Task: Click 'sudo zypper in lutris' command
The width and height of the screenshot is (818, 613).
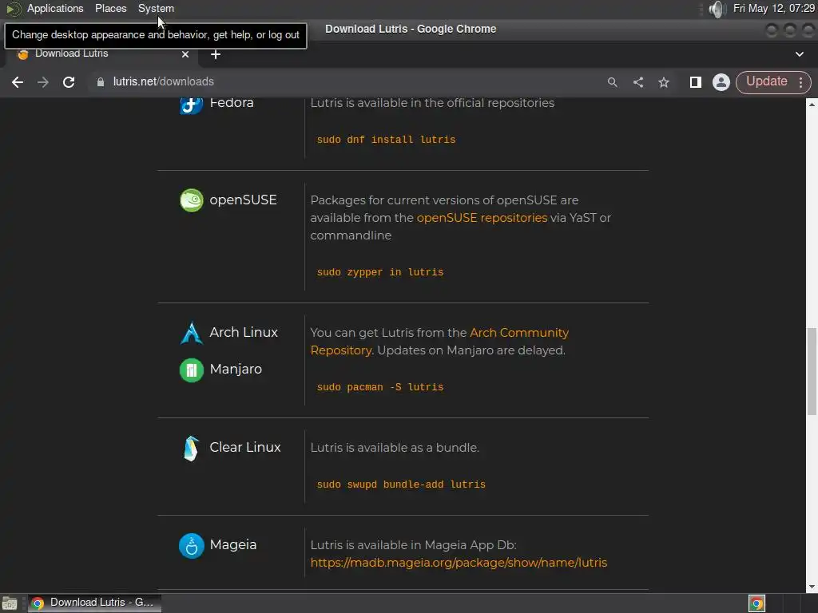Action: (x=379, y=271)
